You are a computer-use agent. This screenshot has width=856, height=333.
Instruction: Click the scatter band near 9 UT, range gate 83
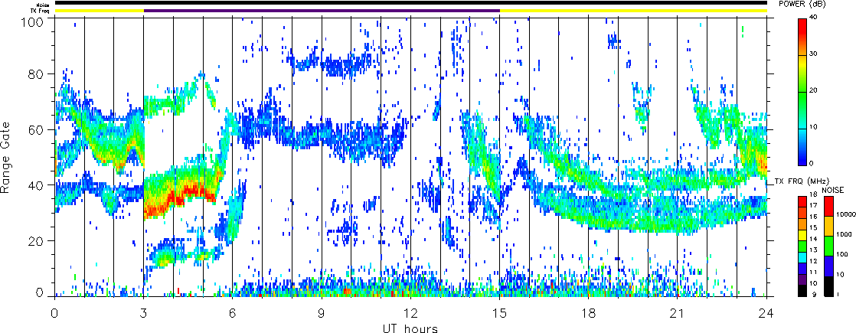coord(333,64)
